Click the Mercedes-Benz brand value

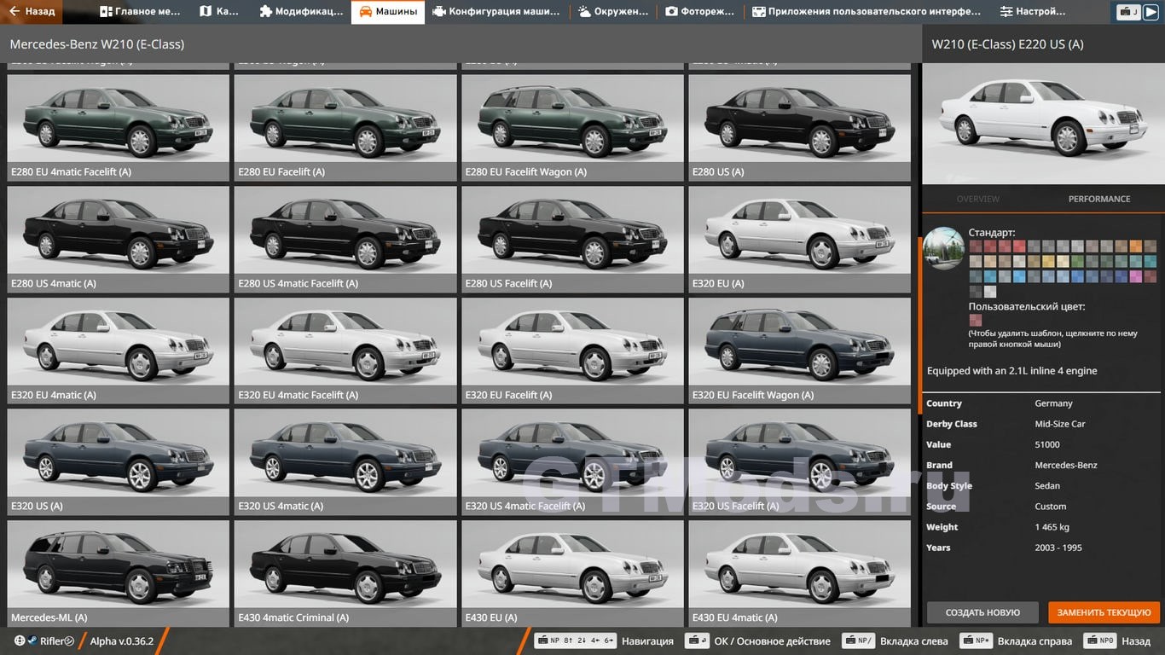[x=1066, y=466]
